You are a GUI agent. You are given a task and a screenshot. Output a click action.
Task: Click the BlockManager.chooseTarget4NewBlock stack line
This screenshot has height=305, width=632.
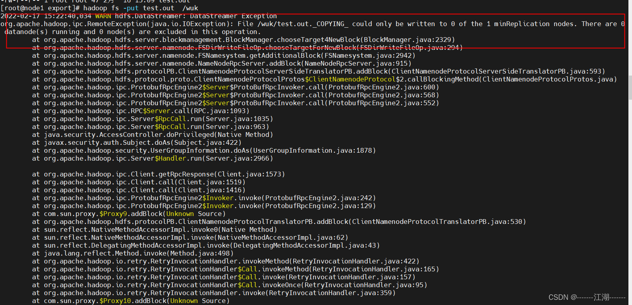pos(243,40)
